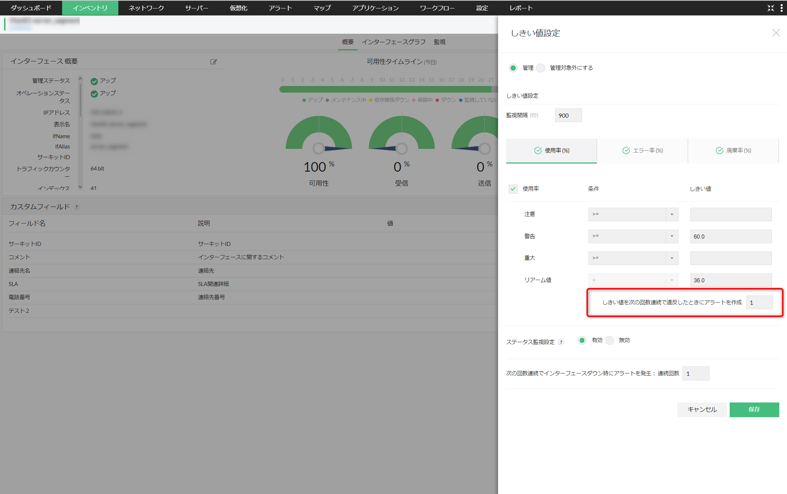The image size is (787, 494).
Task: Click the キャンセル button
Action: point(702,409)
